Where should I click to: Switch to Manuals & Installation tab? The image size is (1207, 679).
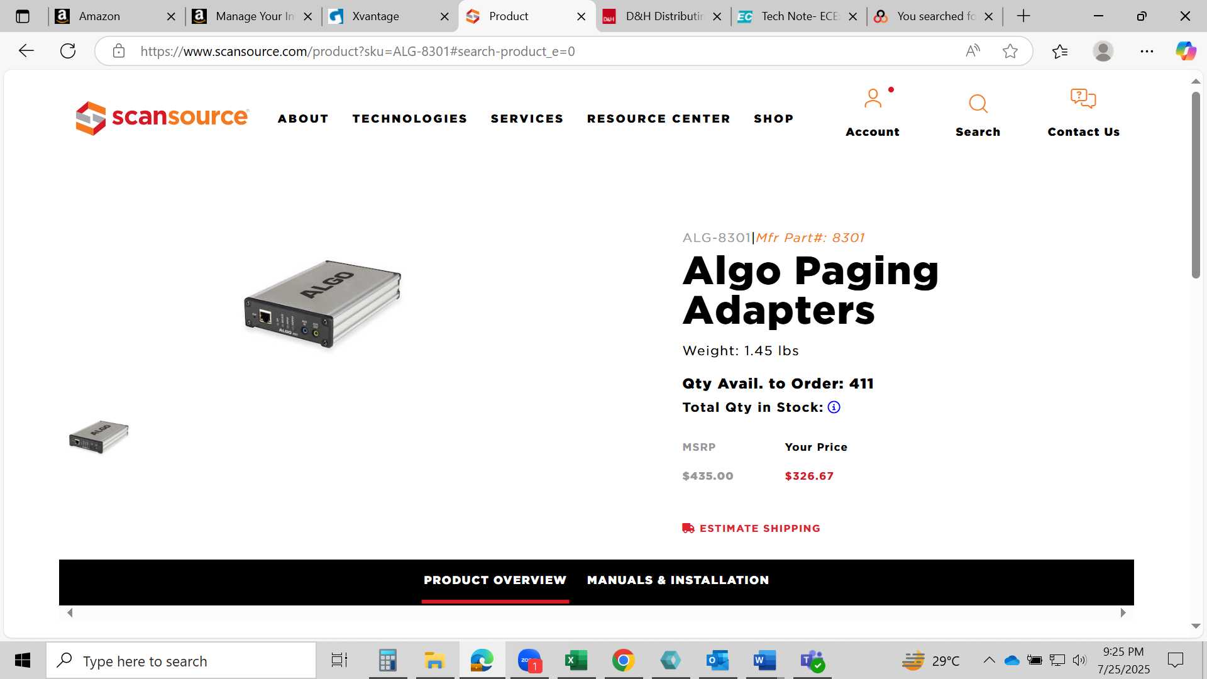pos(678,580)
